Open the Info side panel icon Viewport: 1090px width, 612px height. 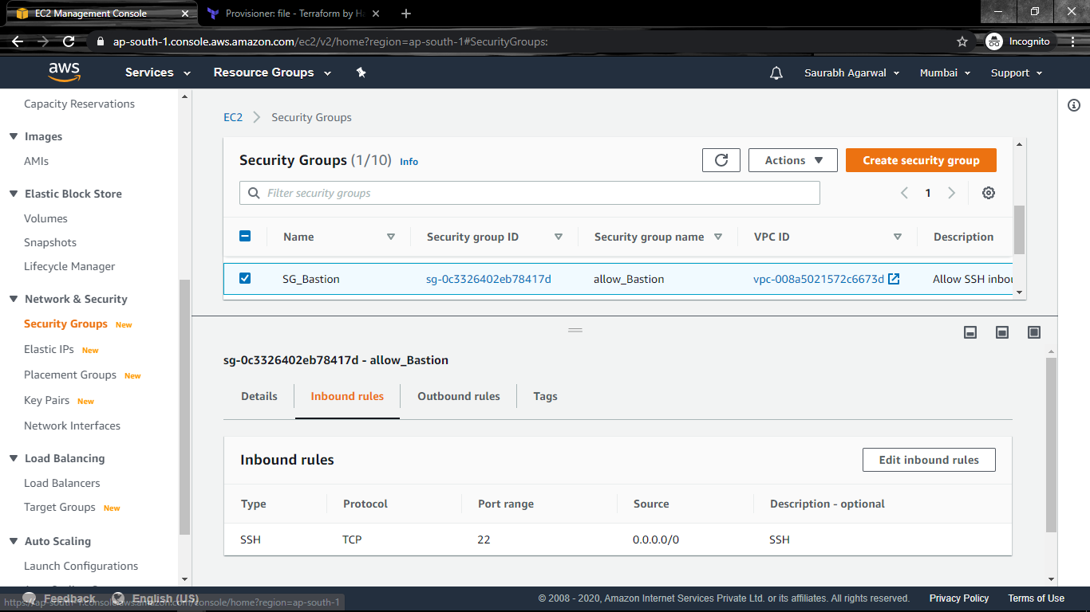(x=1074, y=104)
